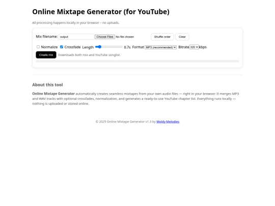275x206 pixels.
Task: Click the Choose Files button
Action: [105, 37]
